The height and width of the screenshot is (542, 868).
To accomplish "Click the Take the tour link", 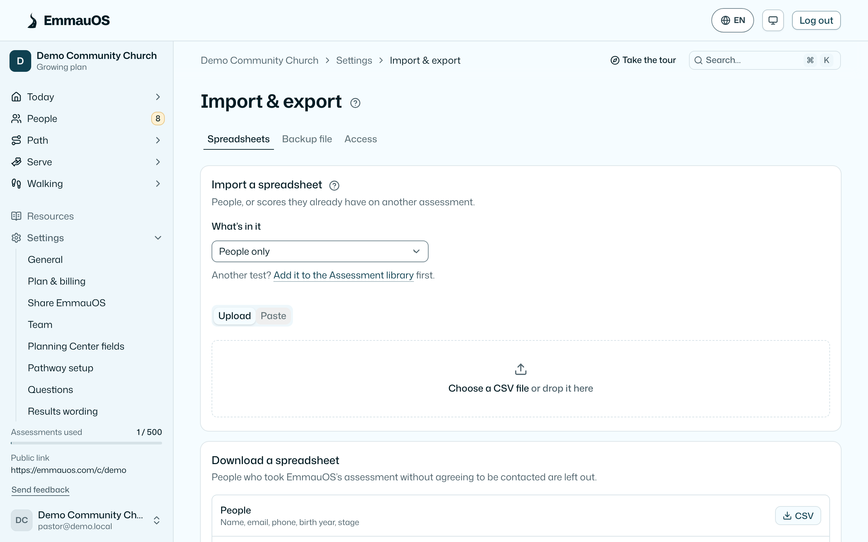I will click(643, 60).
